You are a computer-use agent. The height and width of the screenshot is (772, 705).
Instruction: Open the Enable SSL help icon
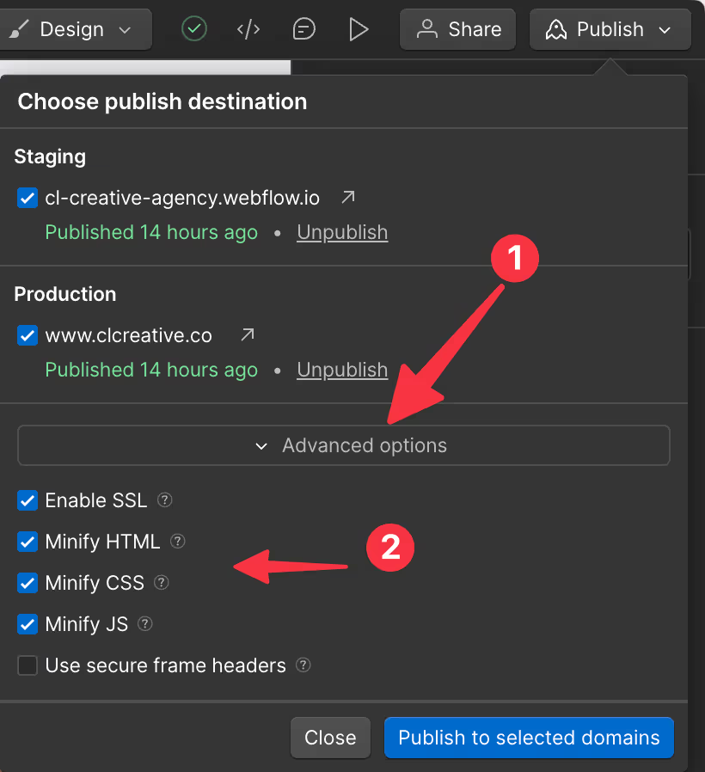coord(164,500)
